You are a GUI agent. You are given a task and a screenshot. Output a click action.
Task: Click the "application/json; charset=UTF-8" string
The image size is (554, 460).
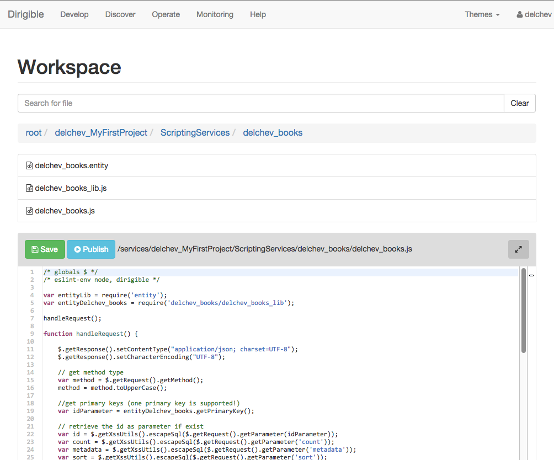point(231,349)
